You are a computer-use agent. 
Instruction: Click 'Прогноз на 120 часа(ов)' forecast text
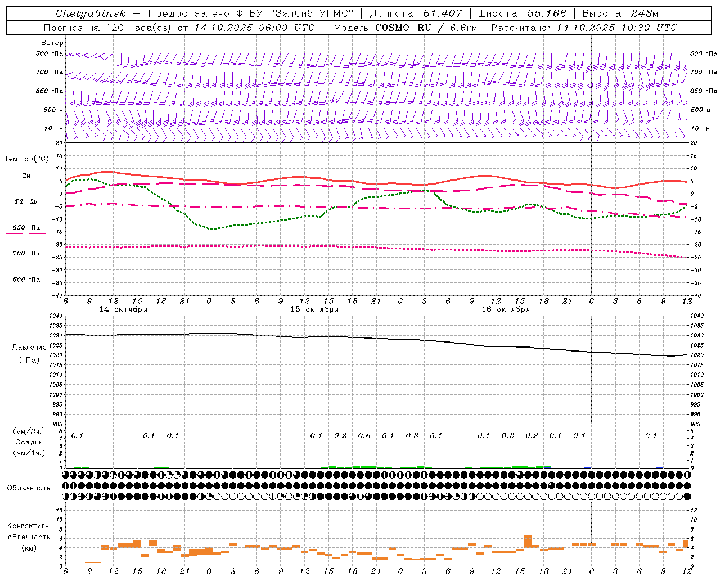click(x=108, y=28)
